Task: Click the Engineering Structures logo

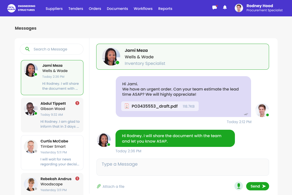Action: click(x=21, y=8)
